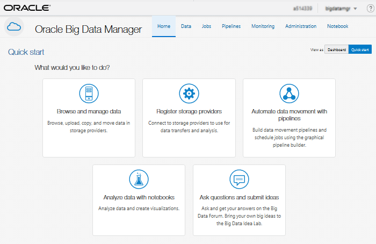Open Automate data movement with pipelines title

coord(289,114)
